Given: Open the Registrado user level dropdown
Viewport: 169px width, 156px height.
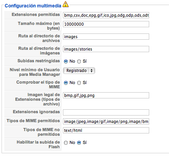Looking at the screenshot, I should coord(79,70).
